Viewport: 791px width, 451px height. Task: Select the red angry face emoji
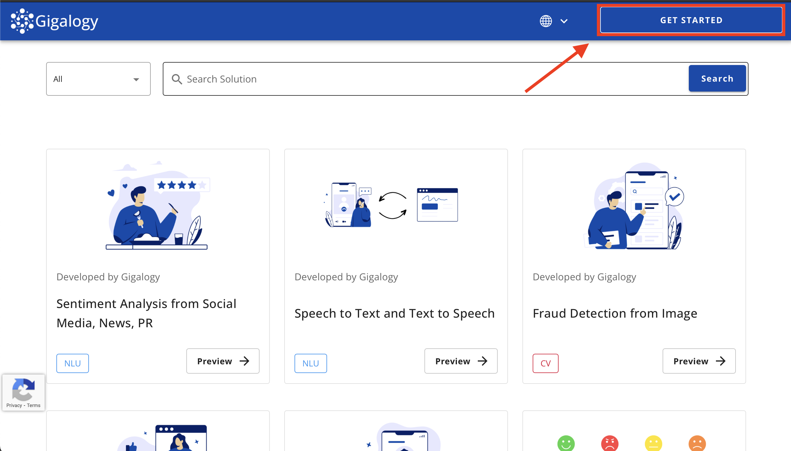610,443
